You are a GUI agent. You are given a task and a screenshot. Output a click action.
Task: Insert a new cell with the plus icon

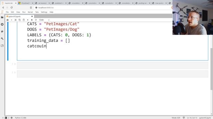12,20
